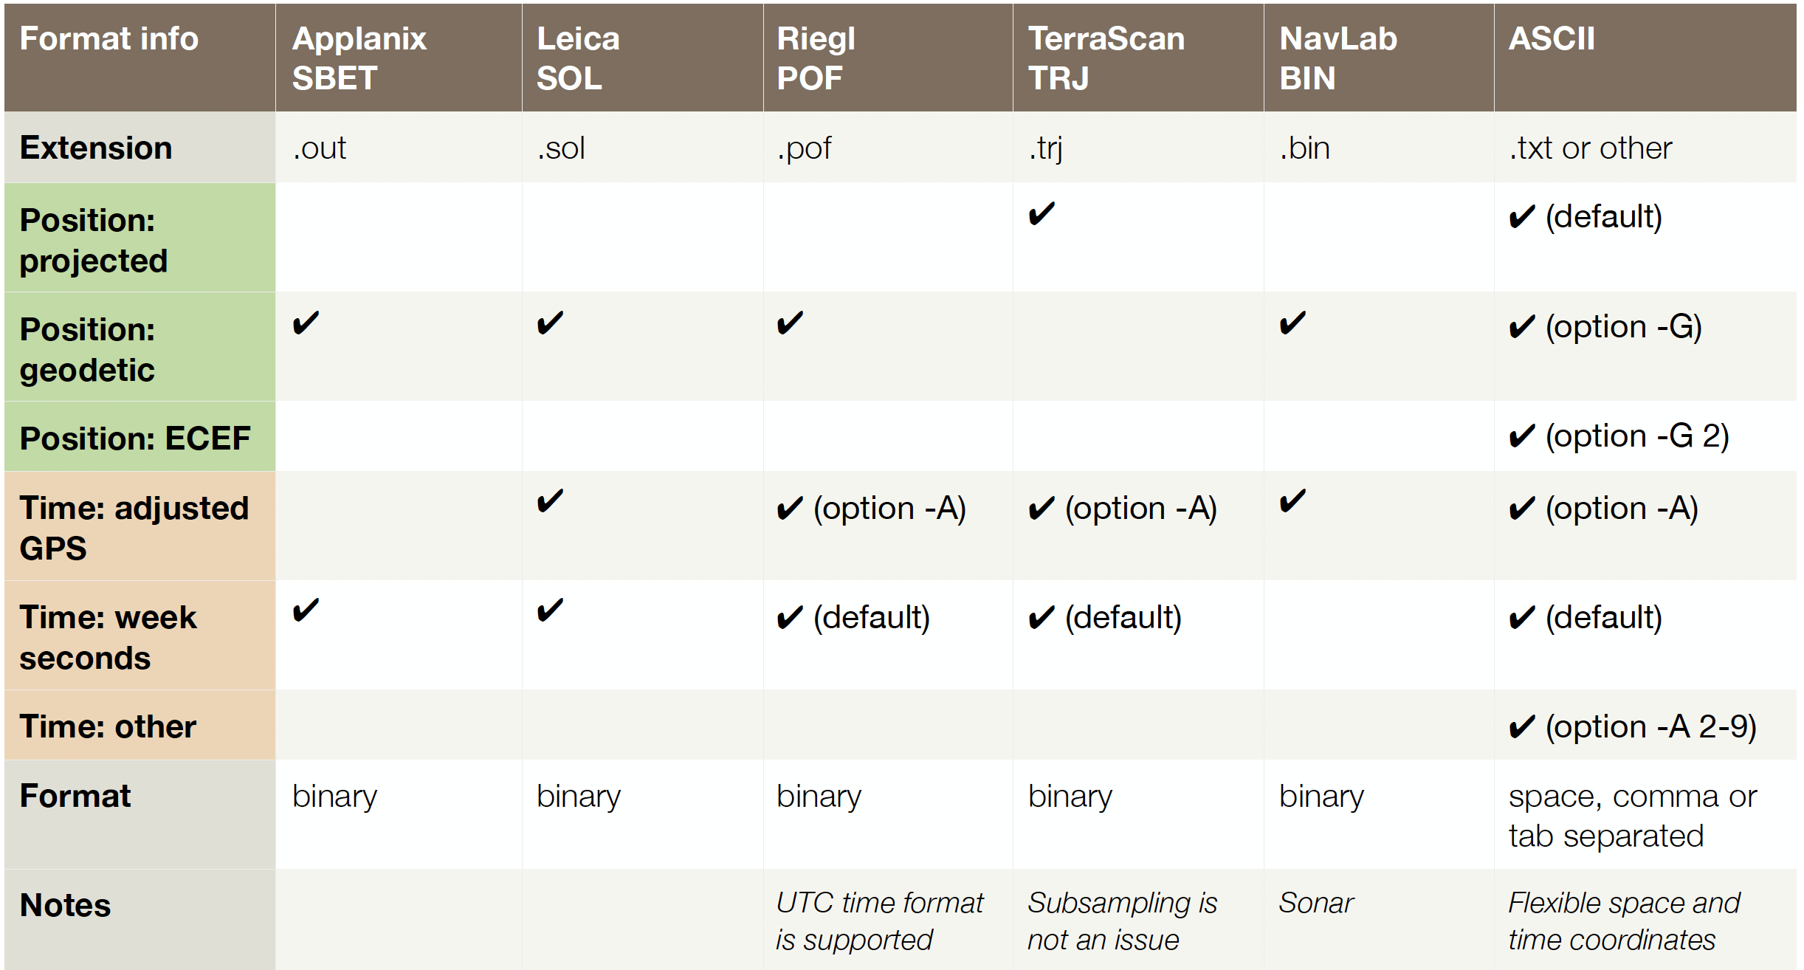Viewport: 1804px width, 970px height.
Task: Click the Leica SOL adjusted GPS time checkmark
Action: pyautogui.click(x=550, y=501)
